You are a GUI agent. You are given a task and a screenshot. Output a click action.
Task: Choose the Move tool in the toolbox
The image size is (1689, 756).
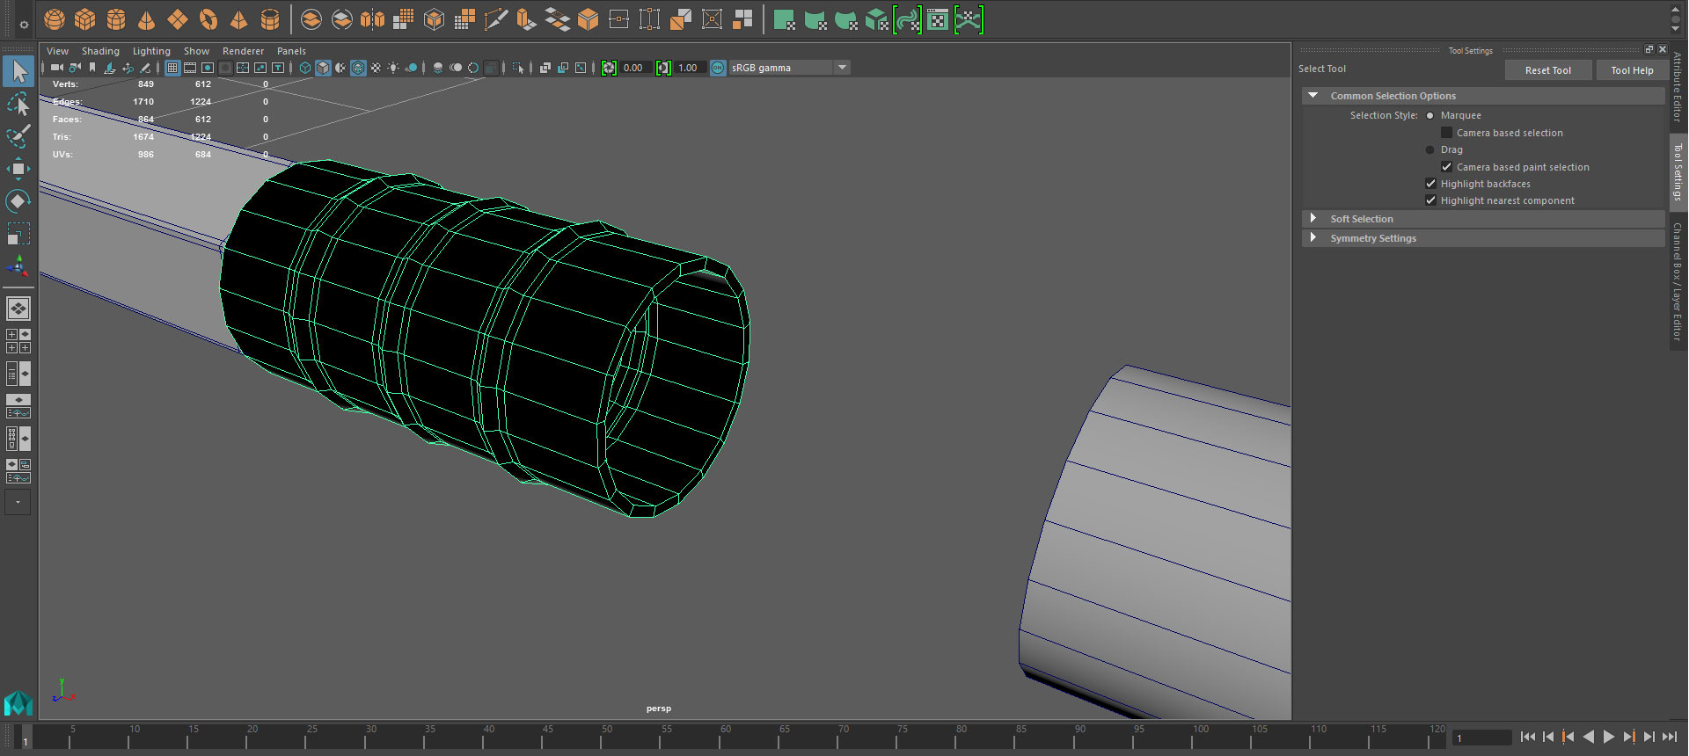(18, 169)
